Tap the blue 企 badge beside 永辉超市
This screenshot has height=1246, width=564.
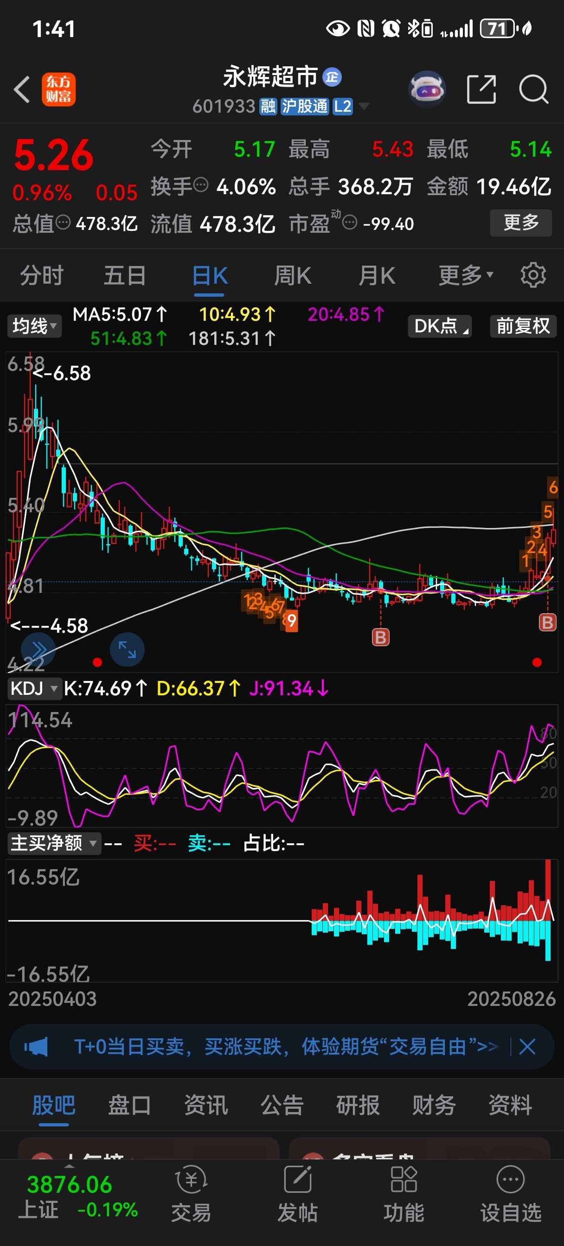(x=332, y=76)
